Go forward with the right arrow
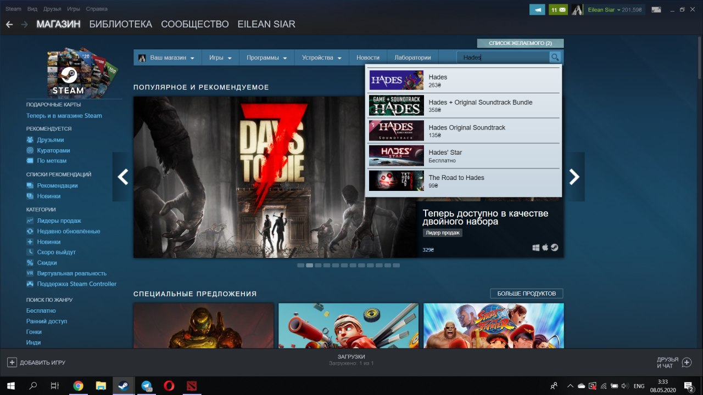 [24, 25]
